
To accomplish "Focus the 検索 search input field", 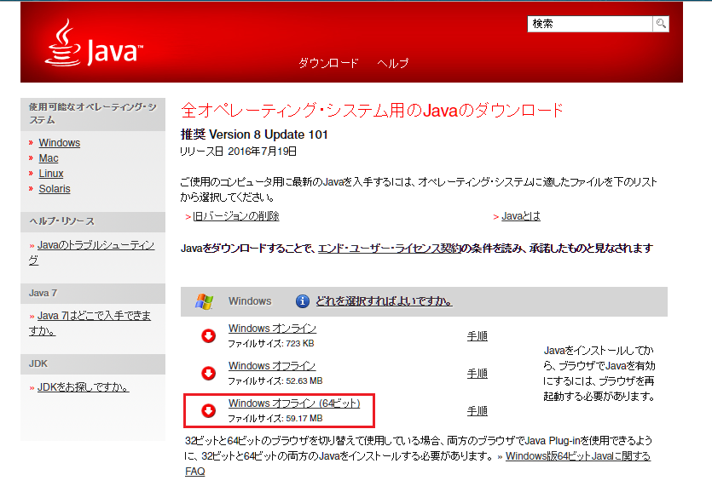I will tap(590, 24).
